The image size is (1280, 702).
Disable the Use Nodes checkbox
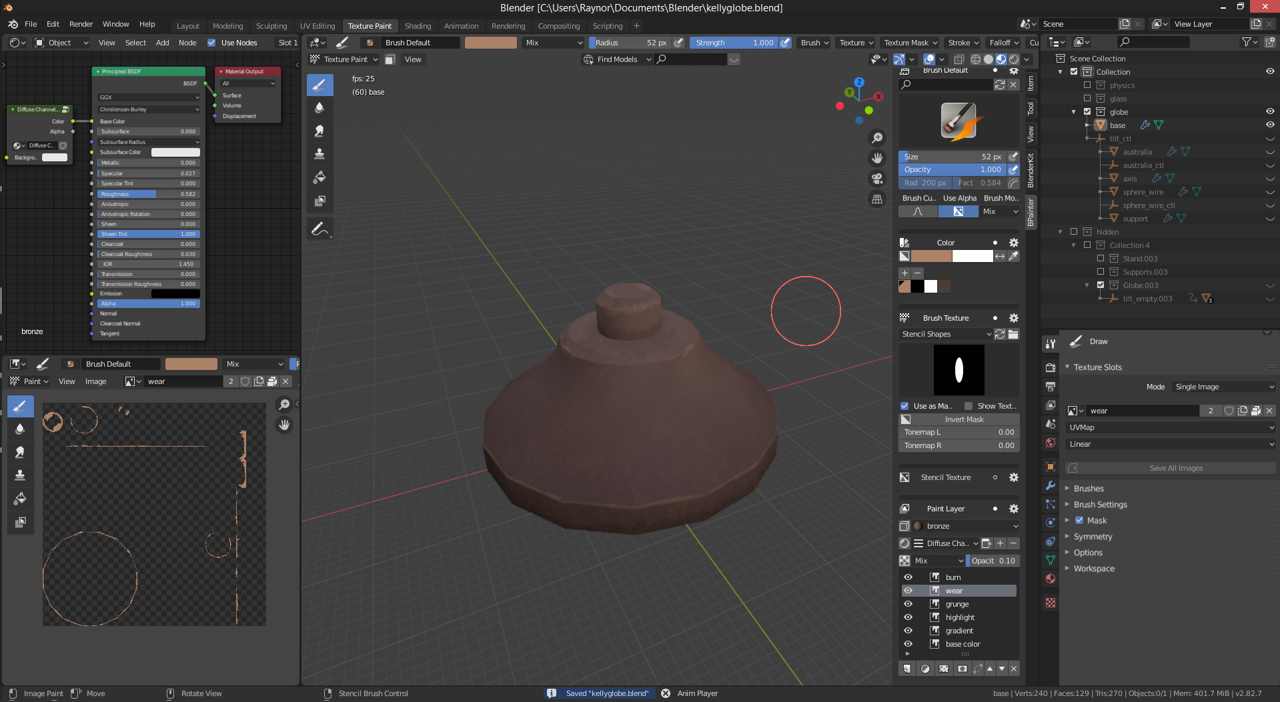pyautogui.click(x=211, y=43)
